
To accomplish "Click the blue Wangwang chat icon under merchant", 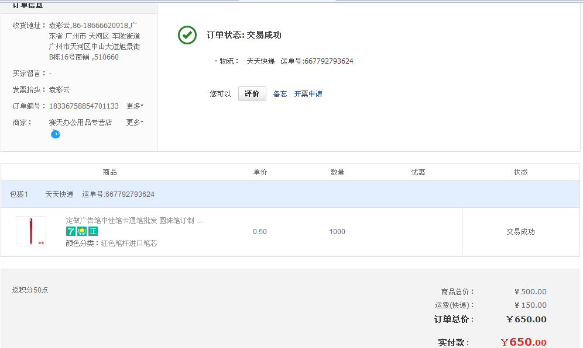I will click(x=56, y=134).
